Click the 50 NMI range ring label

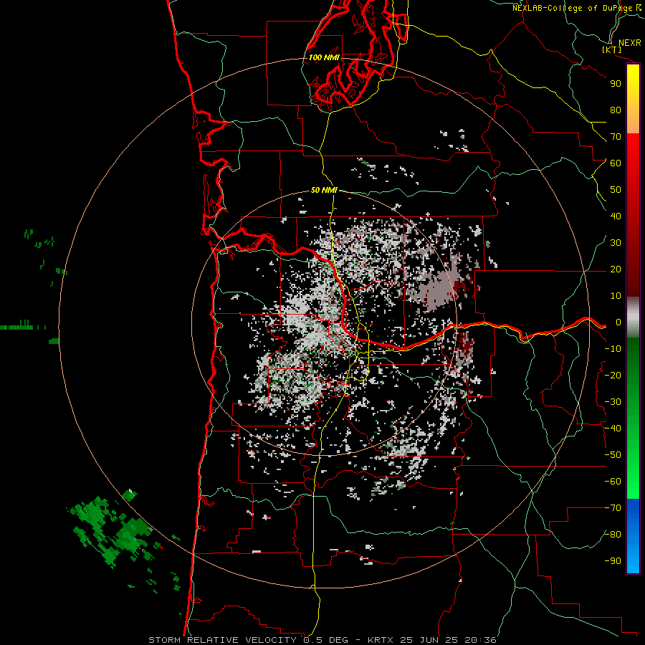[x=324, y=190]
